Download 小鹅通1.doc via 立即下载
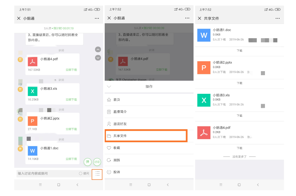The height and width of the screenshot is (196, 296). pos(71,159)
